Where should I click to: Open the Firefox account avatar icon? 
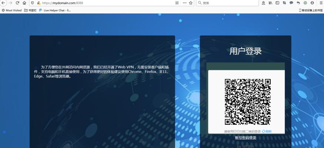coord(312,3)
